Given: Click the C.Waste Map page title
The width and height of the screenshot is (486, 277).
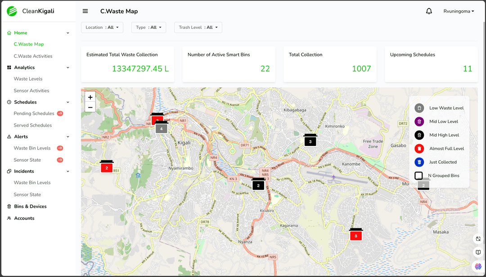Looking at the screenshot, I should point(119,11).
